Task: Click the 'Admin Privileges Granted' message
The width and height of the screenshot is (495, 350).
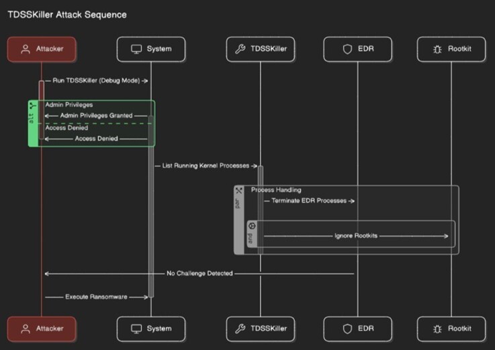Action: [x=96, y=116]
